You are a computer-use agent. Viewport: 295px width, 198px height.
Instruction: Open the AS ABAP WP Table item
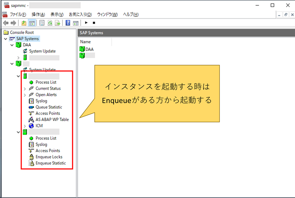coord(52,119)
